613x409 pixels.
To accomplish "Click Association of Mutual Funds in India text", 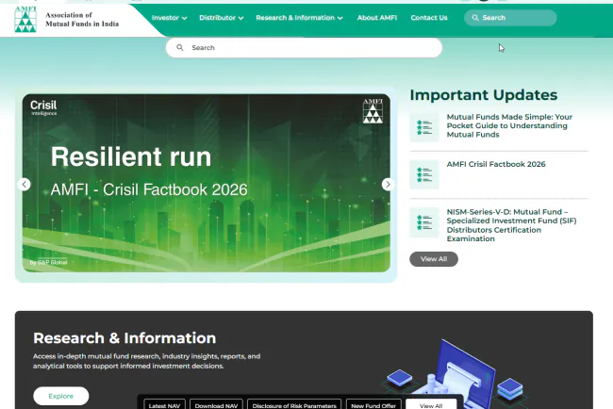I will [x=82, y=20].
